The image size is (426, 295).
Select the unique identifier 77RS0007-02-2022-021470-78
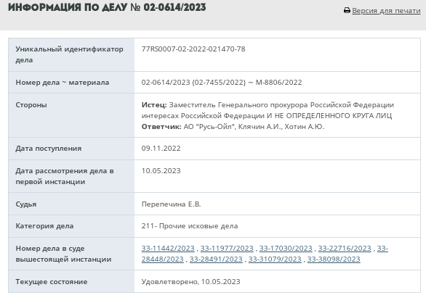(x=193, y=49)
